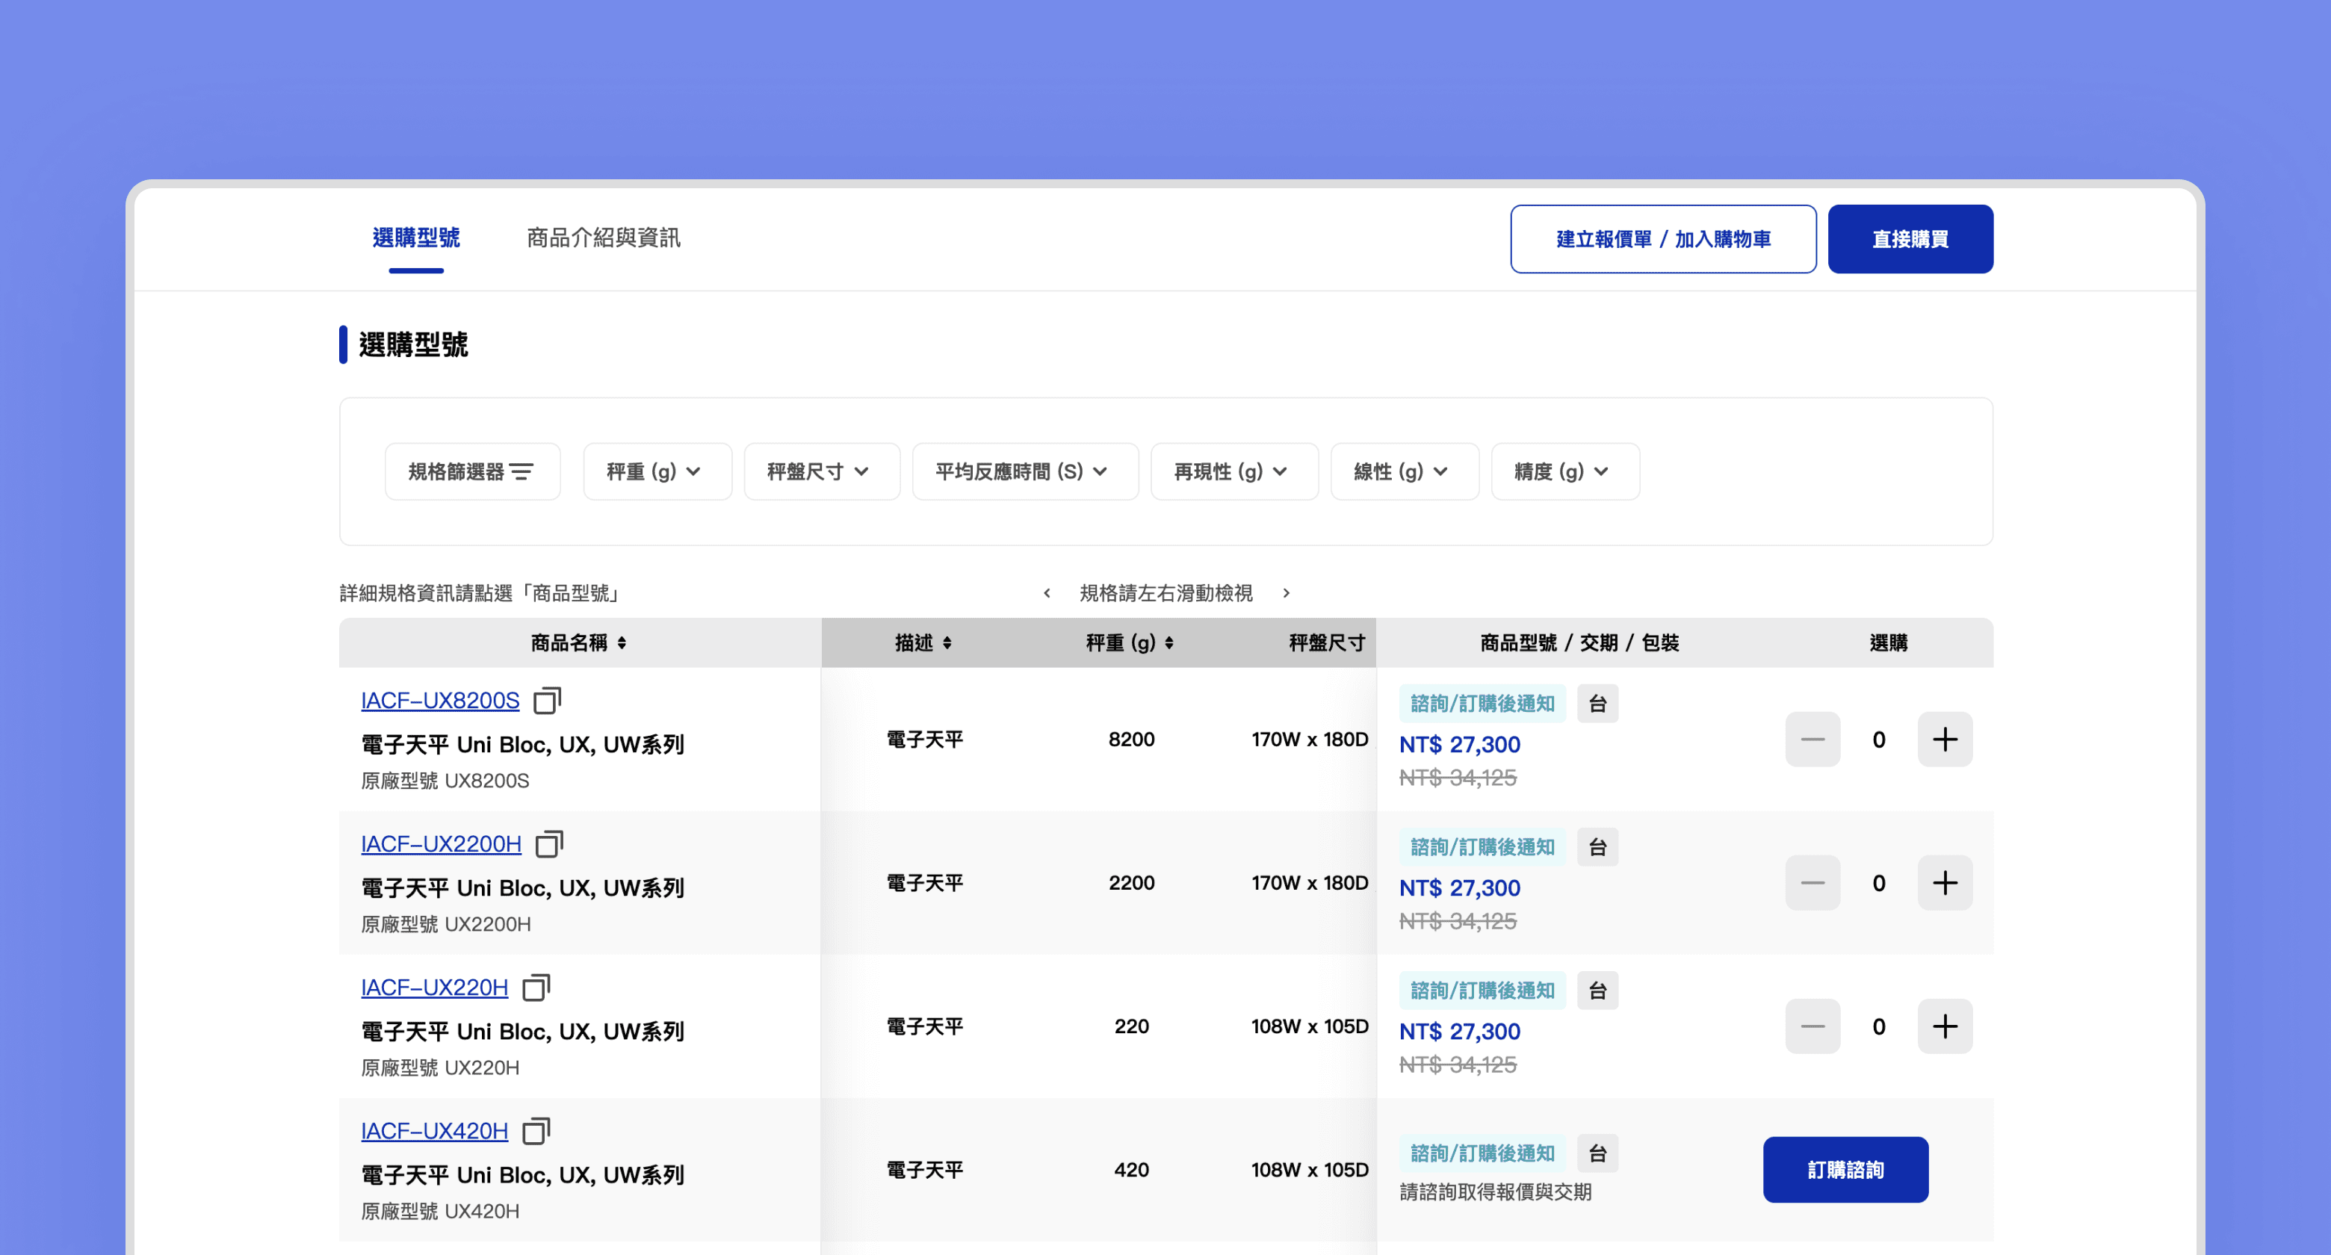Open the IACF-UX2200H product link
This screenshot has height=1255, width=2331.
coord(441,844)
